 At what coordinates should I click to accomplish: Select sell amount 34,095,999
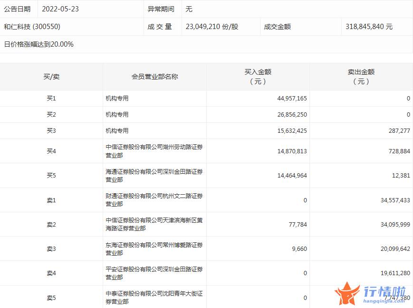[395, 225]
